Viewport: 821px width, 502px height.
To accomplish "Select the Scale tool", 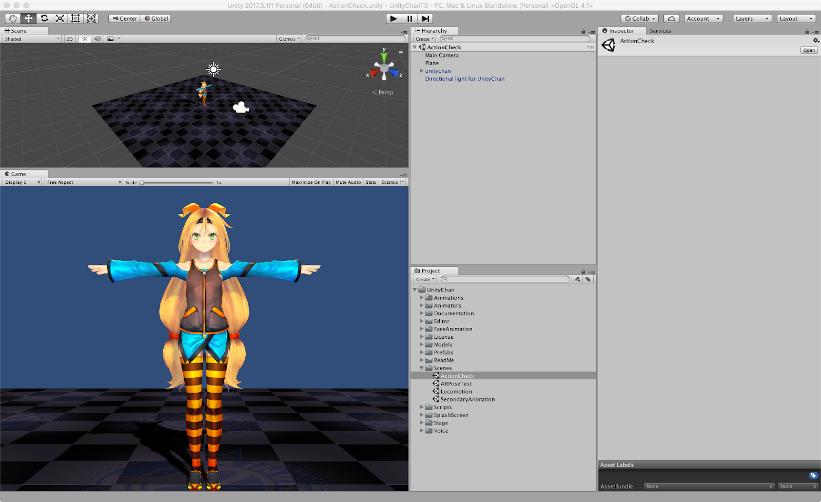I will tap(60, 18).
